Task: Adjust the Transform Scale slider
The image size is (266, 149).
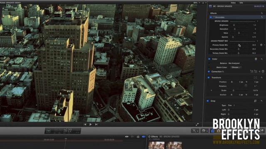Action: (234, 90)
